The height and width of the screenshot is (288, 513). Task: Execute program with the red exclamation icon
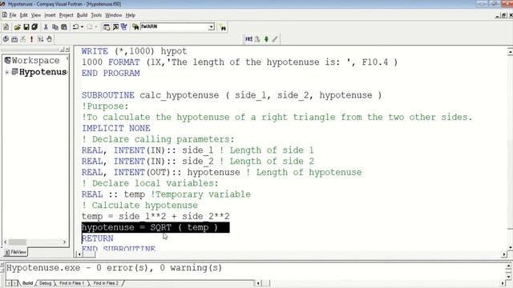tap(31, 39)
